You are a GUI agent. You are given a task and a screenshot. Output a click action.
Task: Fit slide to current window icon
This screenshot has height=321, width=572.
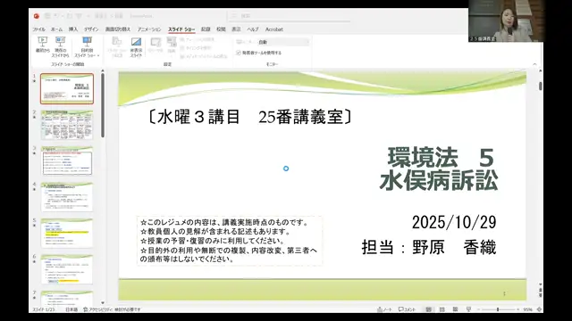(539, 309)
